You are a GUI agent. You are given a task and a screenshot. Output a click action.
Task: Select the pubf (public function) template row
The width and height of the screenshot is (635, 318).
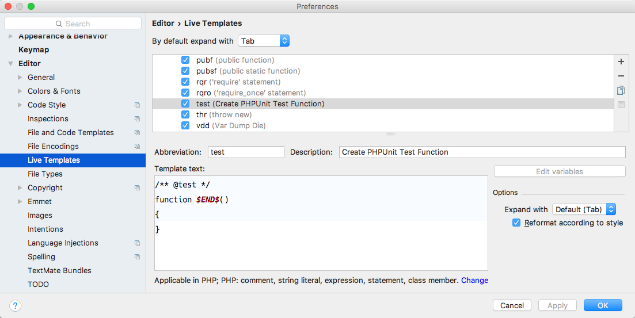pos(383,60)
